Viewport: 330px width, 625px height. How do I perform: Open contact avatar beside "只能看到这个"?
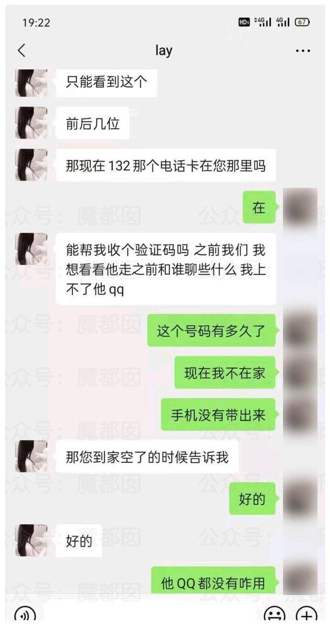tap(32, 82)
